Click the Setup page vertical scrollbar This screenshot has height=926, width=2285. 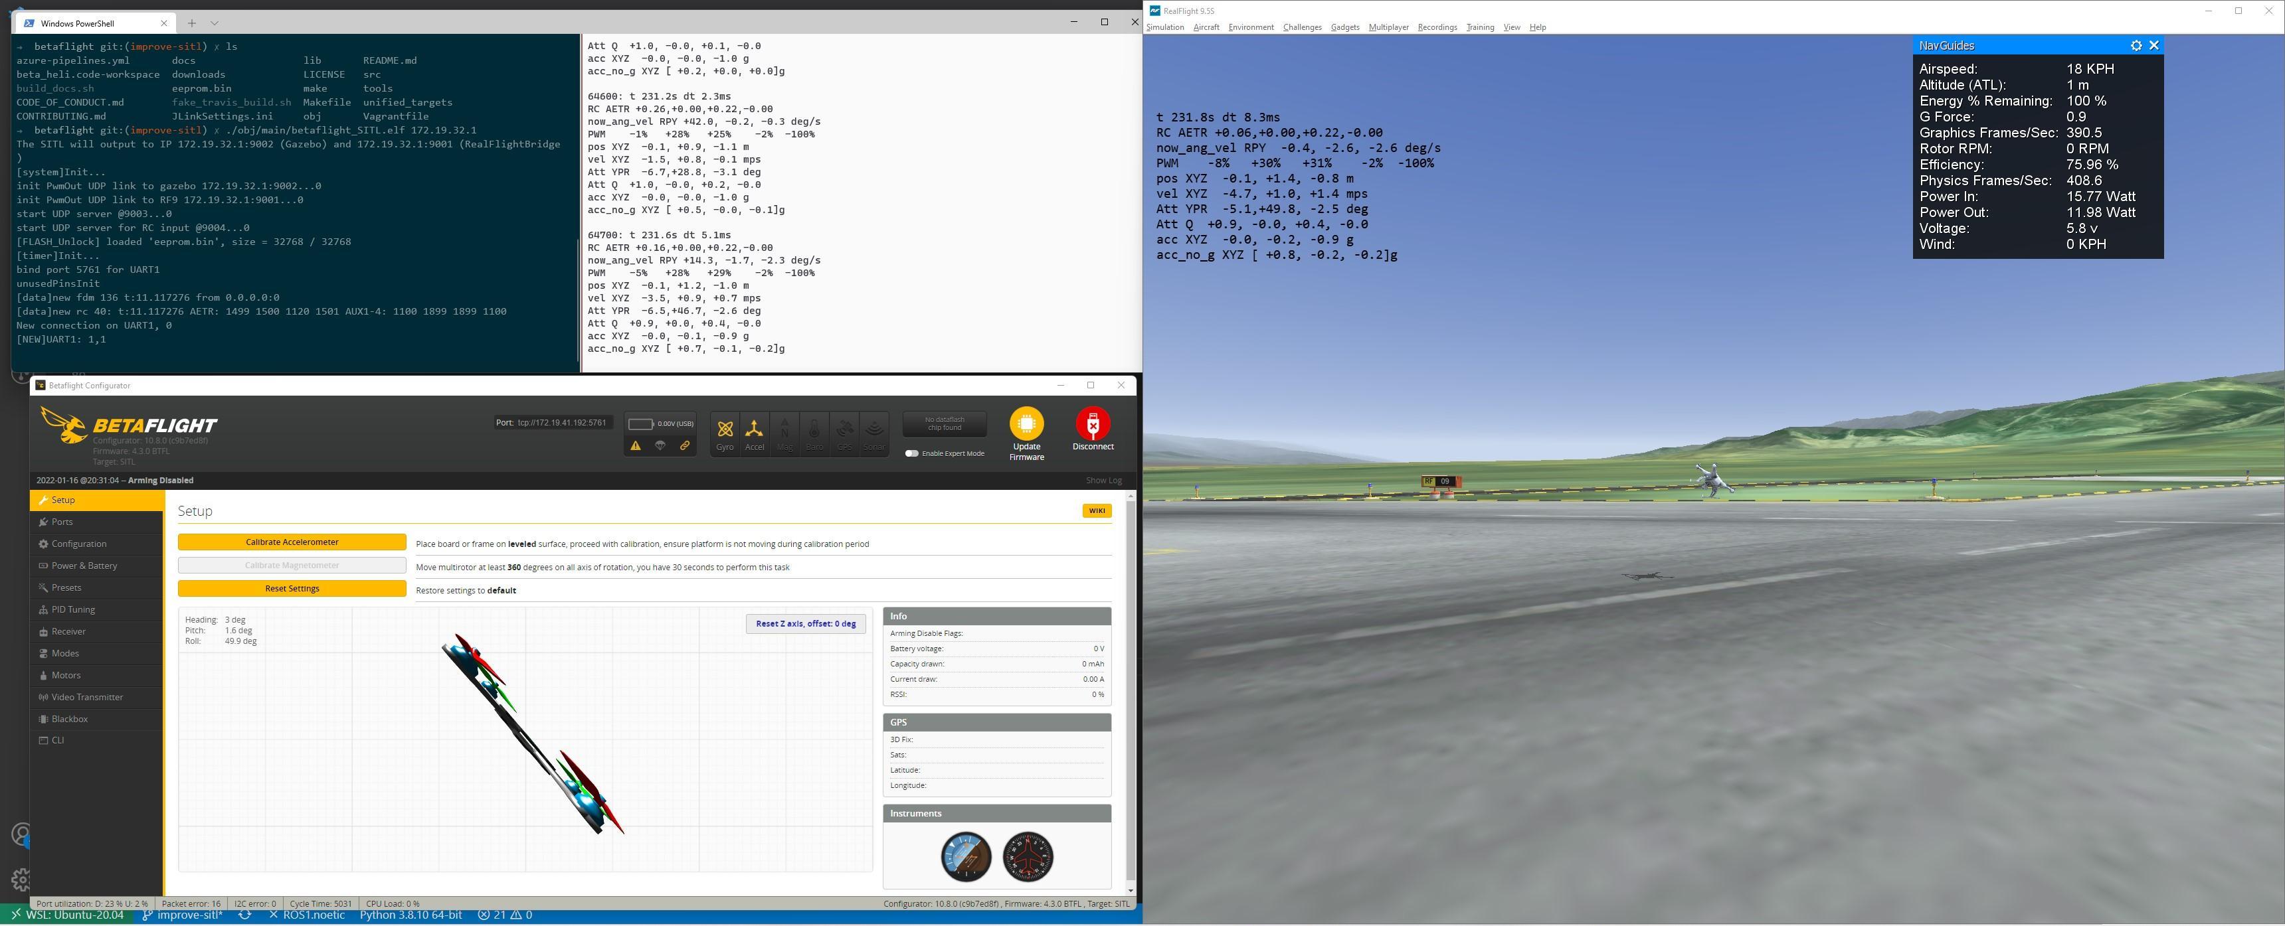pos(1130,691)
